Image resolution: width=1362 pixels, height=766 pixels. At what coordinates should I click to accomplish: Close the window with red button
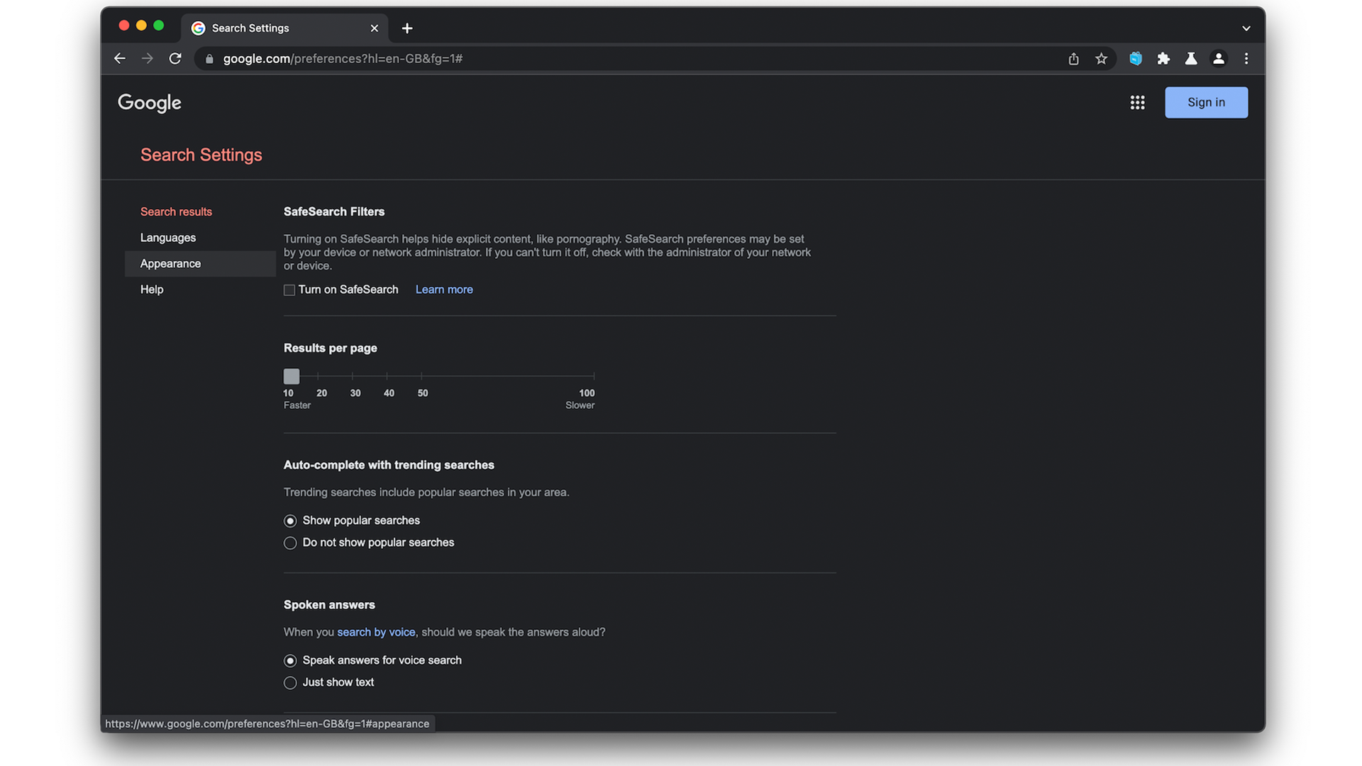[x=124, y=26]
